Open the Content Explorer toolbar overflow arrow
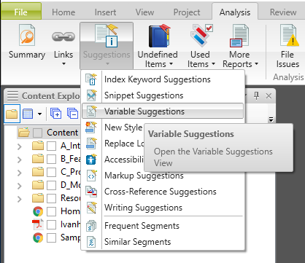 point(271,119)
